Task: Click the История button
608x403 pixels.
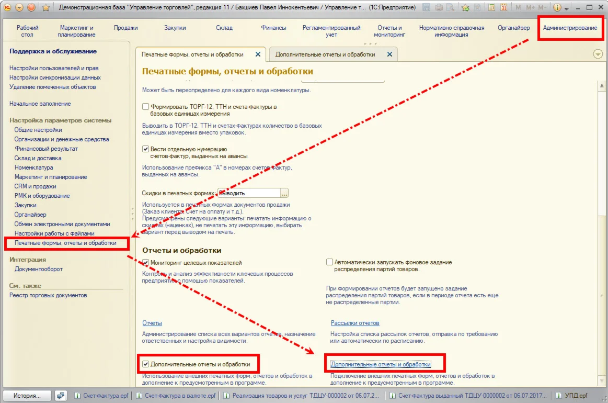Action: pos(27,396)
